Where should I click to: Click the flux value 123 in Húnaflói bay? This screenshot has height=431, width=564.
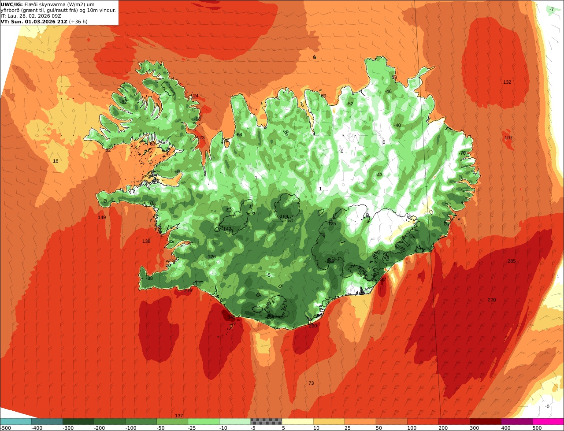coord(200,137)
